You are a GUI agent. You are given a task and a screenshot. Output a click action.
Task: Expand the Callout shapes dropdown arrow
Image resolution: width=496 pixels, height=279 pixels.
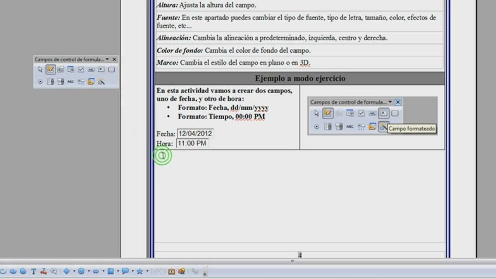tap(132, 271)
